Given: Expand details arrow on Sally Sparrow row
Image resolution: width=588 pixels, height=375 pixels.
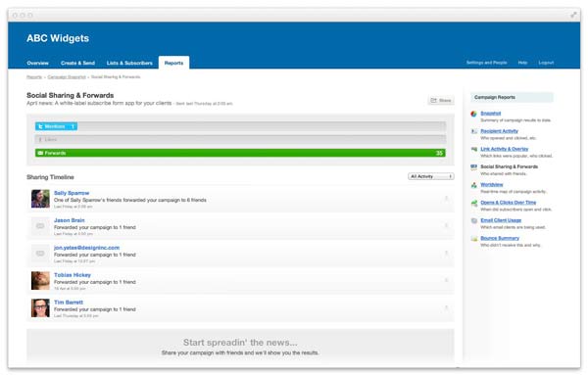Looking at the screenshot, I should click(446, 199).
